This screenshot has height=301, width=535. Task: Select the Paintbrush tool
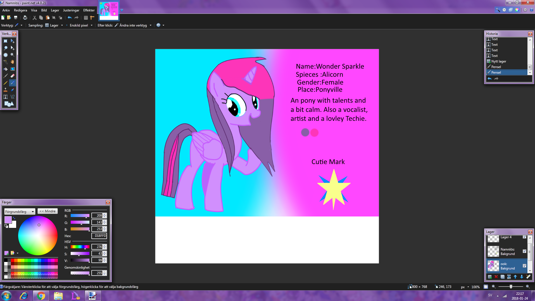click(6, 76)
